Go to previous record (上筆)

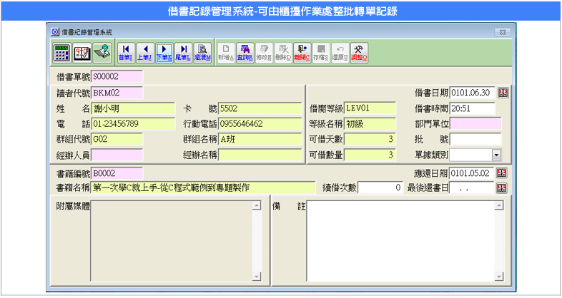point(145,51)
